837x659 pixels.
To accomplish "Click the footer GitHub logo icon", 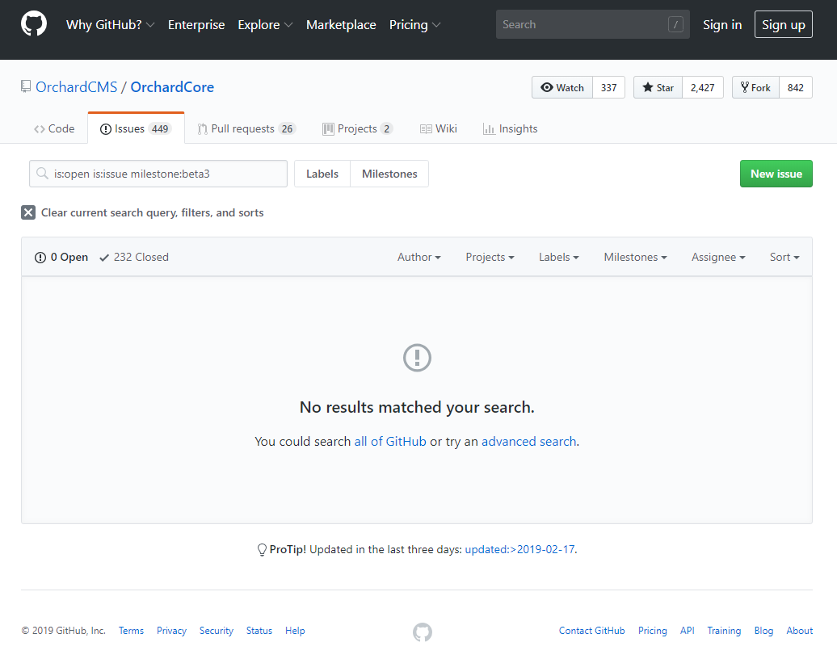I will point(423,632).
